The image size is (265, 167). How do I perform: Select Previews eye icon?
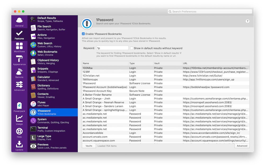(x=33, y=146)
